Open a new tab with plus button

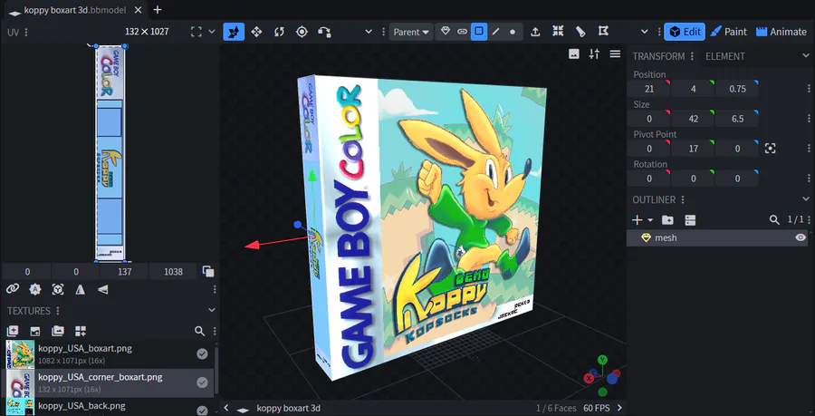tap(158, 10)
